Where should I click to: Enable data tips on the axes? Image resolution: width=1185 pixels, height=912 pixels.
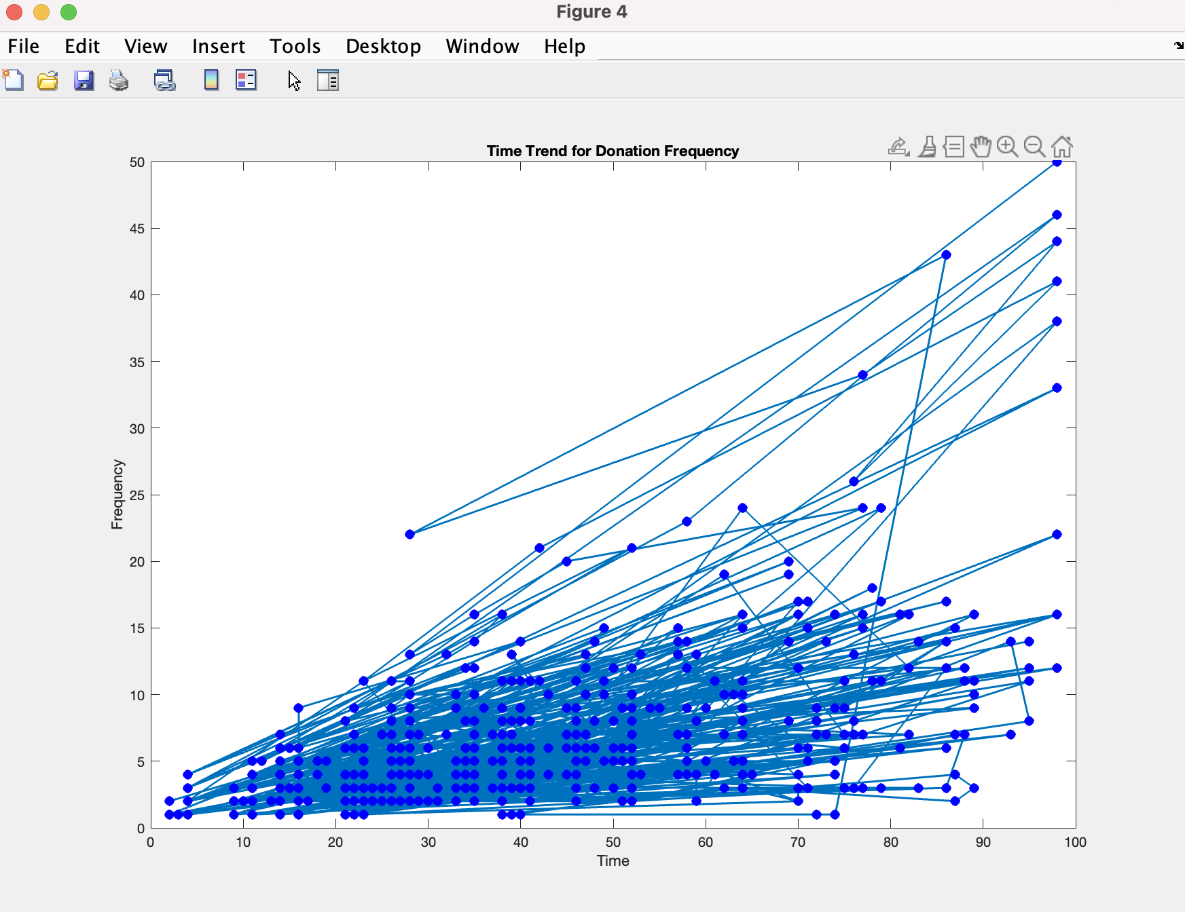point(953,147)
